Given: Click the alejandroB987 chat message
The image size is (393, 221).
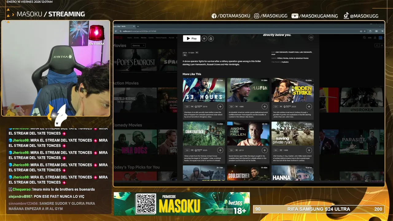Looking at the screenshot, I should [46, 196].
